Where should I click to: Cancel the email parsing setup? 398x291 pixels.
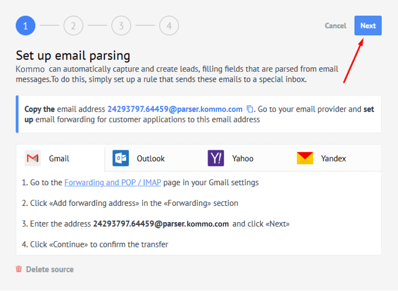click(335, 26)
